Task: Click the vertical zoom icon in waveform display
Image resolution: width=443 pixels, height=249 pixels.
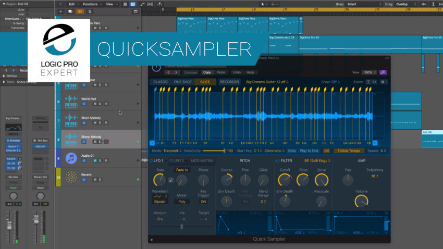Action: pos(368,82)
